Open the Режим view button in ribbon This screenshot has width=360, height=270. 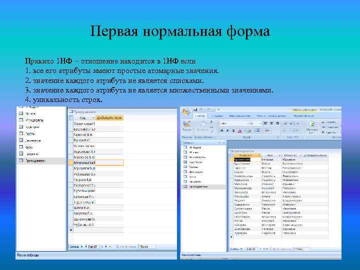point(186,126)
